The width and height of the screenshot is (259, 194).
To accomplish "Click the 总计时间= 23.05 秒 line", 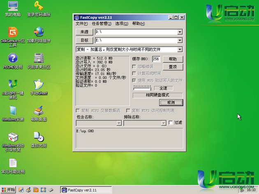I will coord(93,70).
